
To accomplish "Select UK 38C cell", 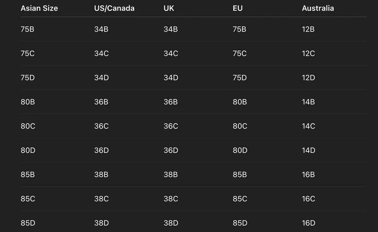I will [x=171, y=199].
